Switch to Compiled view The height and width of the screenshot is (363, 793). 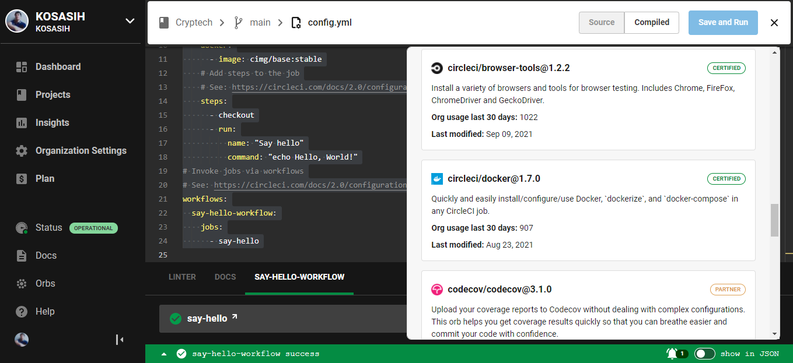(x=652, y=23)
